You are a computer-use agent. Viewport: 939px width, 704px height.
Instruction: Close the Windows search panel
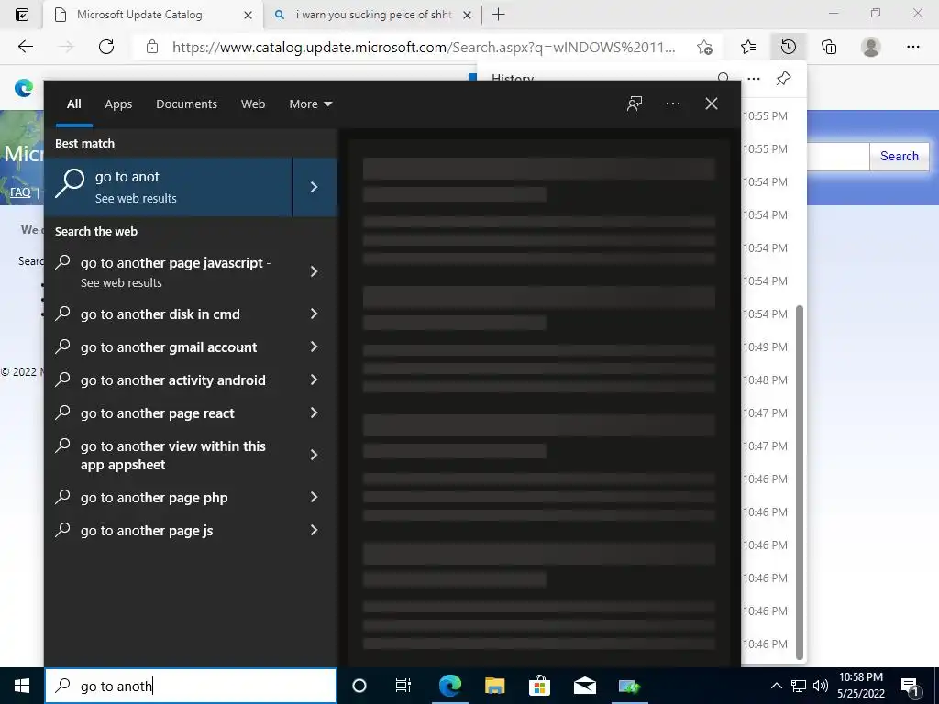click(x=712, y=104)
